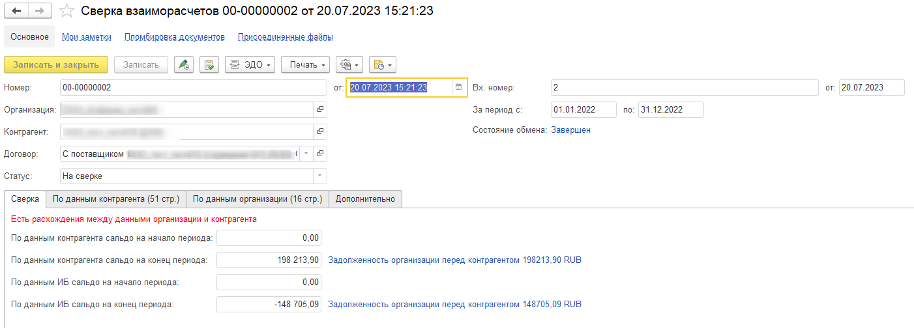Click the forward navigation arrow
914x328 pixels.
click(40, 12)
